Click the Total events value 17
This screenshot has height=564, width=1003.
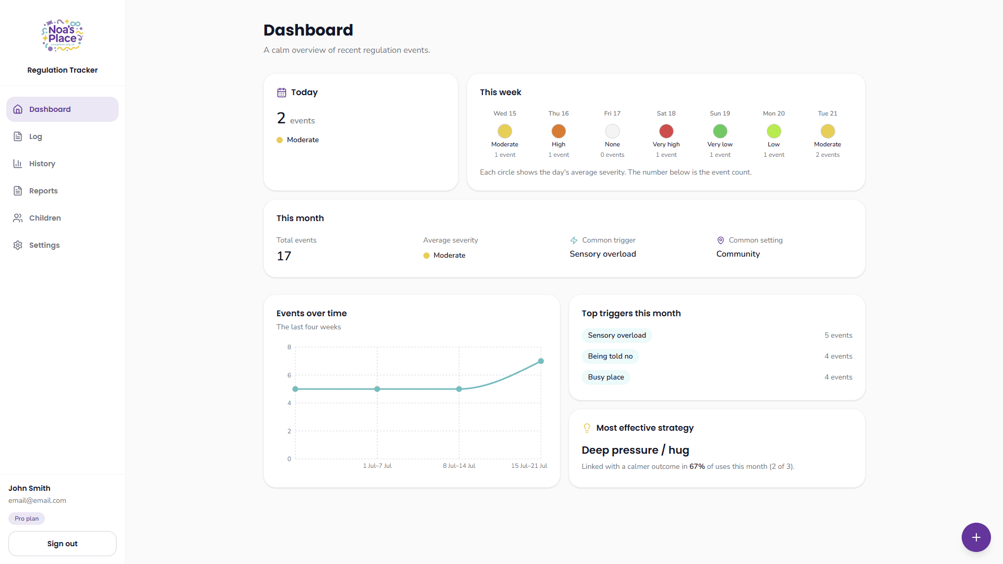coord(284,256)
